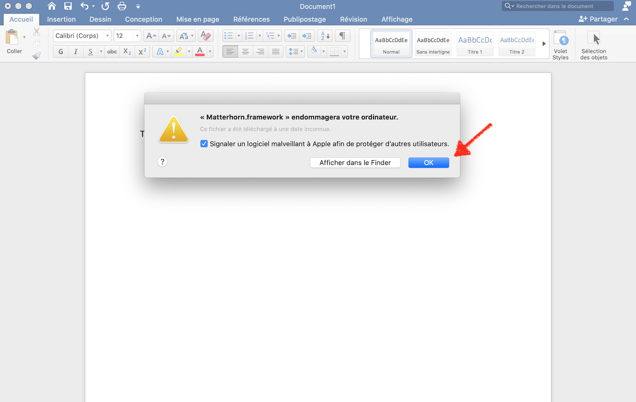Print the document using printer icon
636x402 pixels.
122,6
